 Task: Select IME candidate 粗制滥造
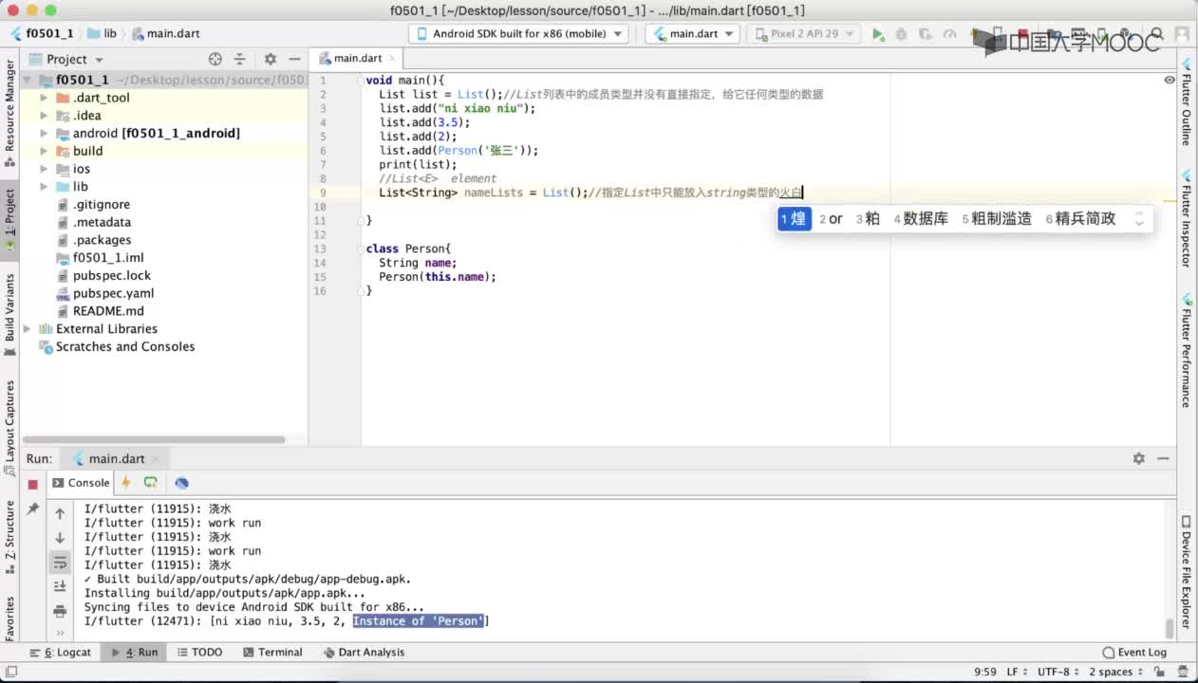click(x=997, y=219)
